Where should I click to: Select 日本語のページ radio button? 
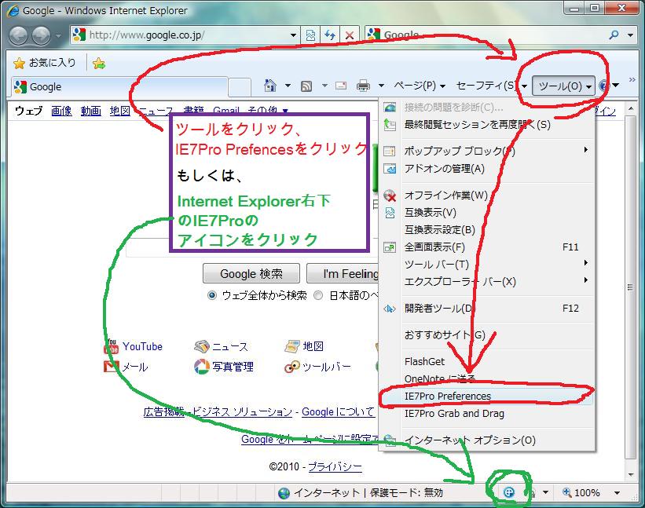pos(318,295)
